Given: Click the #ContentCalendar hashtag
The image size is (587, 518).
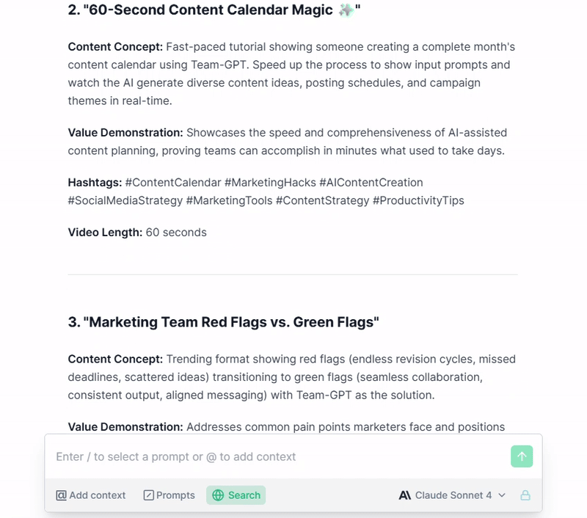Looking at the screenshot, I should (173, 182).
